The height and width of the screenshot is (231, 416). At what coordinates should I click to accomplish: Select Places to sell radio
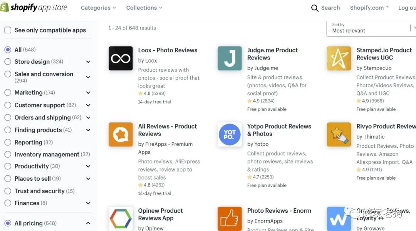(x=8, y=179)
